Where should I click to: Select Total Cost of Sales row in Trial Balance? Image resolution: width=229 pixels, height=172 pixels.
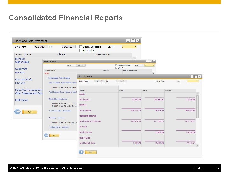coord(137,143)
